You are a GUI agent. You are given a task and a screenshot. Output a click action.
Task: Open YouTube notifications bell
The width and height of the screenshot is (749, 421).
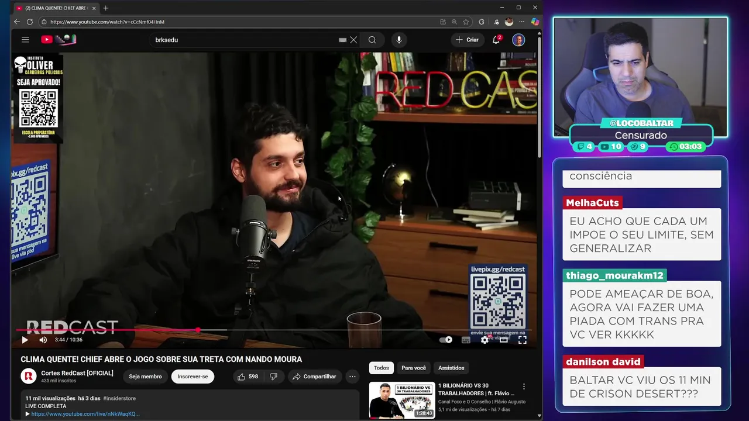click(x=496, y=40)
